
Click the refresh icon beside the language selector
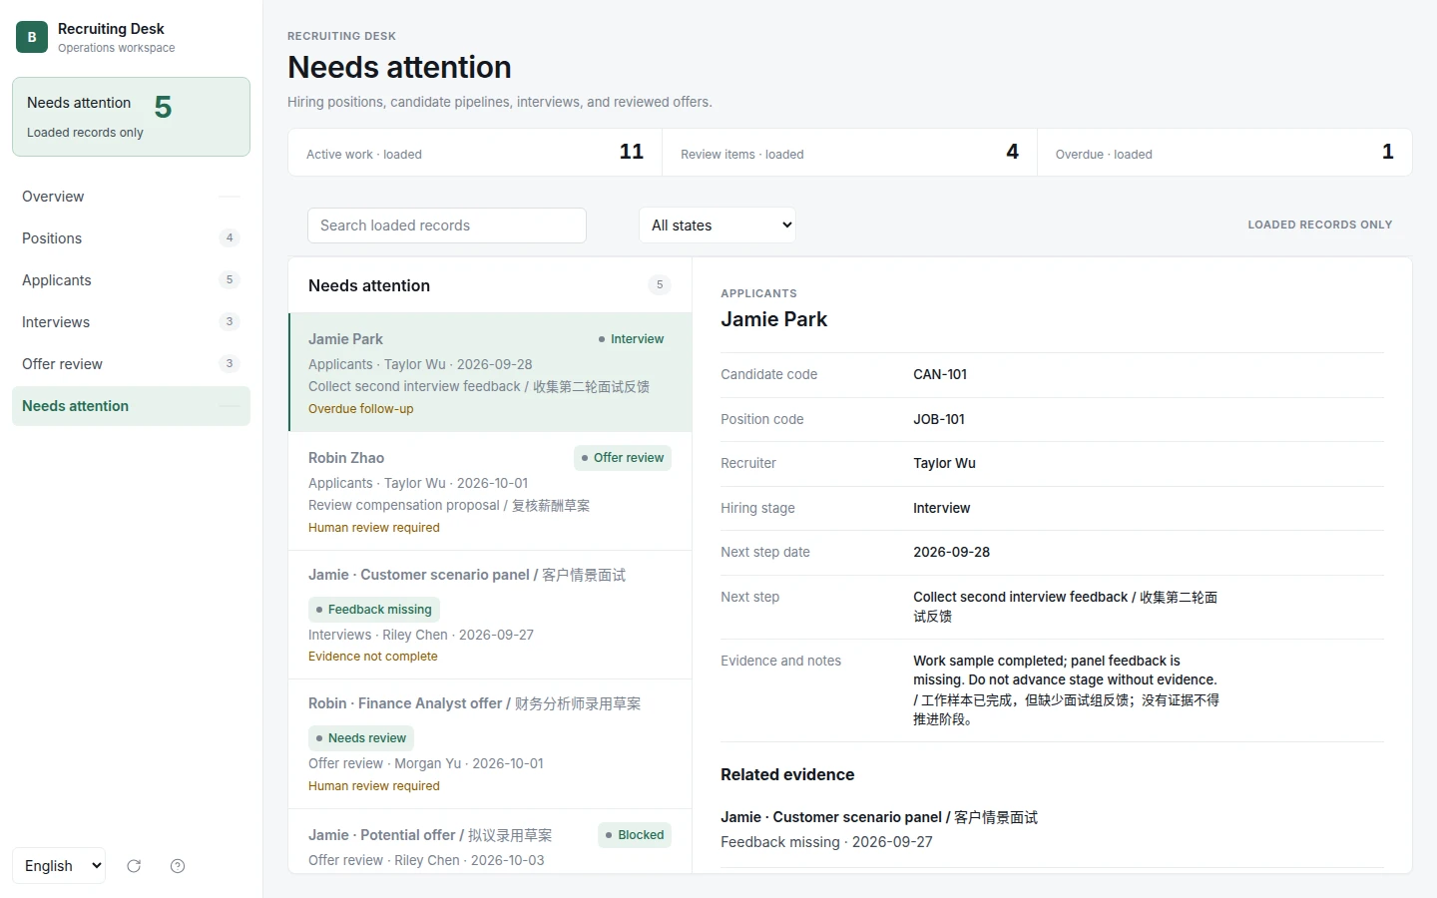click(134, 866)
